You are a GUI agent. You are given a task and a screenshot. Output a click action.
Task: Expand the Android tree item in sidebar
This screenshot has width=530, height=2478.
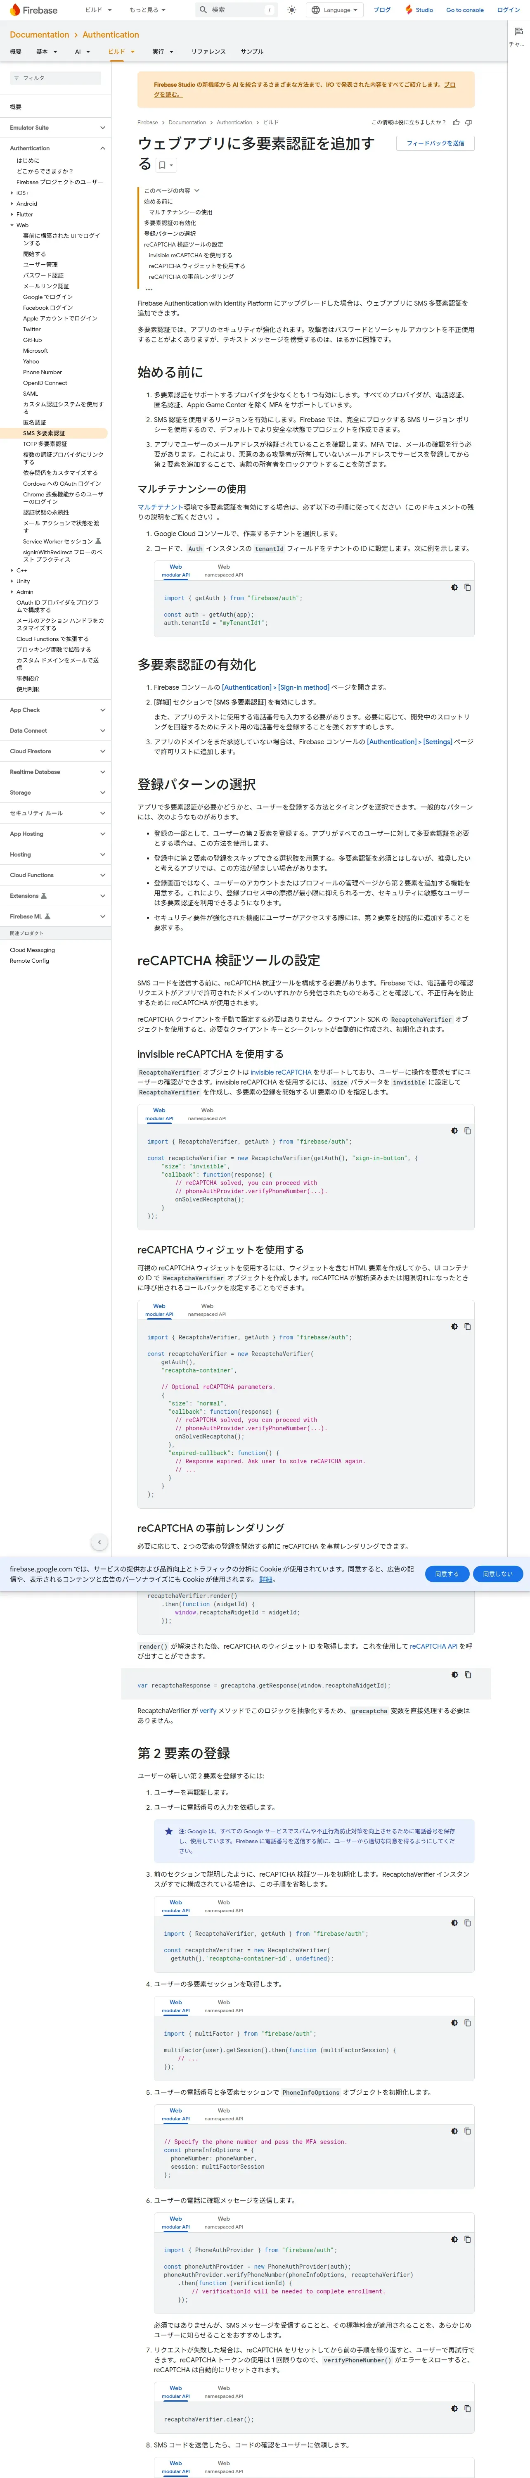(x=12, y=204)
